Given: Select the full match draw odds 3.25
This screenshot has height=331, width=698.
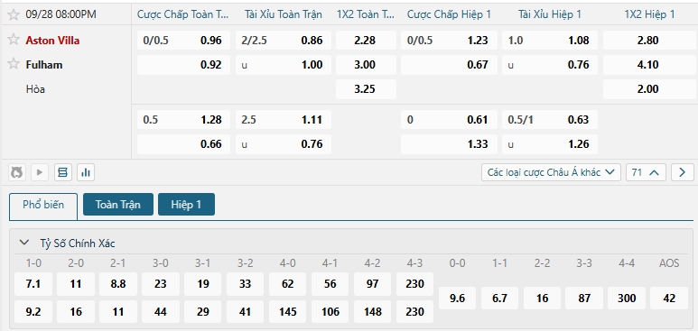Looking at the screenshot, I should (366, 89).
